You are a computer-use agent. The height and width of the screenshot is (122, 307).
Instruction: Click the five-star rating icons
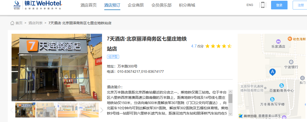tap(219, 46)
